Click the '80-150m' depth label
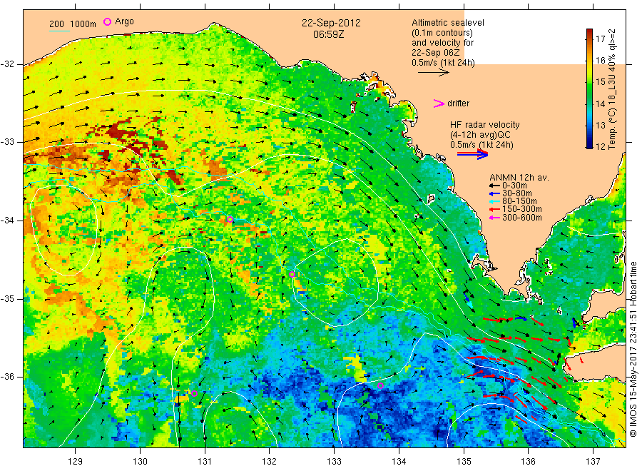 point(519,201)
